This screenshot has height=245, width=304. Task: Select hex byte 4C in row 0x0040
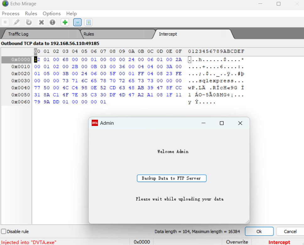click(x=65, y=88)
